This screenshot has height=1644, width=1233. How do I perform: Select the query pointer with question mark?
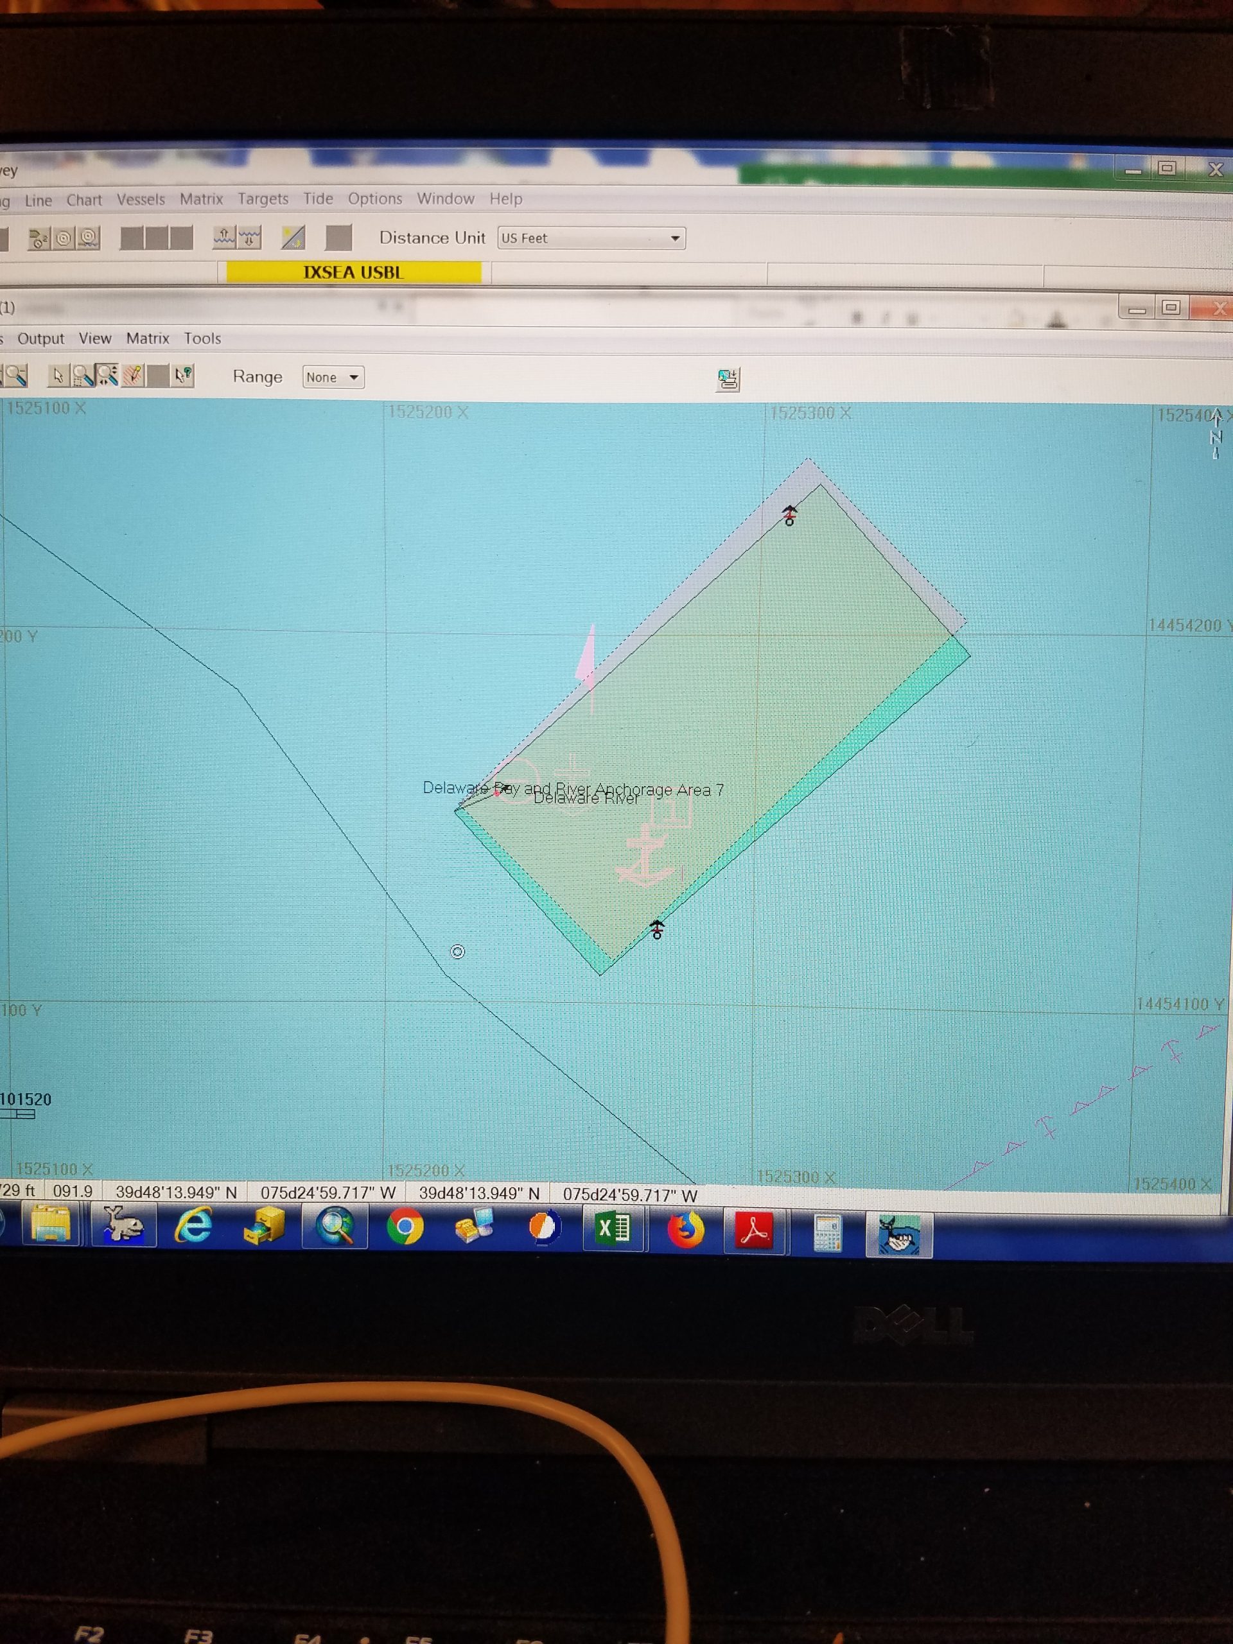coord(183,376)
